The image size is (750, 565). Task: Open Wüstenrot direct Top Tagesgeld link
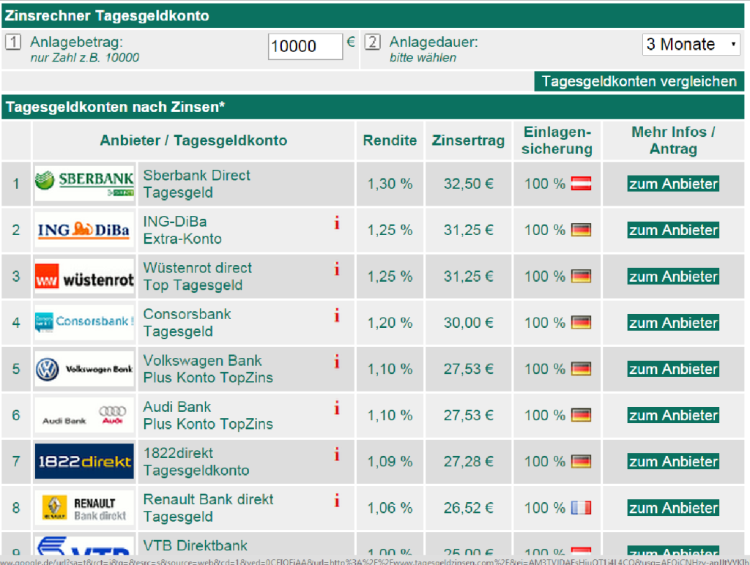(x=198, y=277)
